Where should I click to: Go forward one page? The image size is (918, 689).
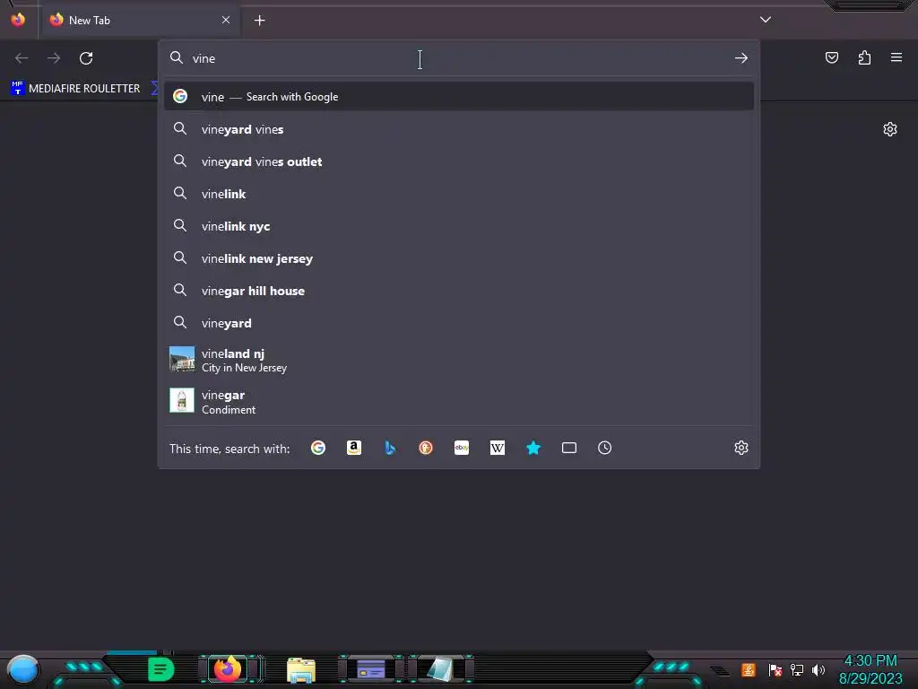[54, 58]
